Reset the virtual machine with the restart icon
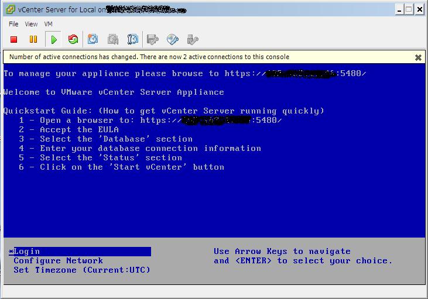The width and height of the screenshot is (428, 299). click(x=73, y=40)
